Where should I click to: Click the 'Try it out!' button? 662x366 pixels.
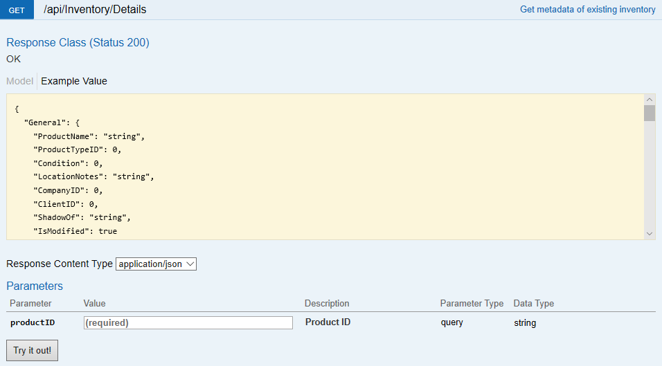coord(32,350)
